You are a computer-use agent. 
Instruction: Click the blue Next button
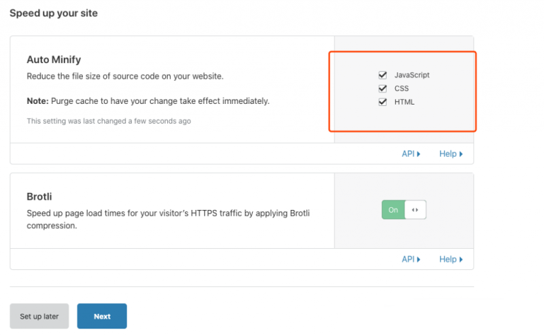(102, 316)
